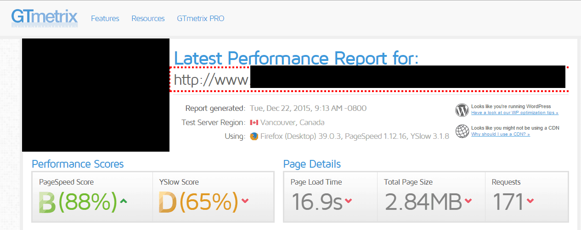Click the green PageSpeed up arrow

pyautogui.click(x=124, y=200)
